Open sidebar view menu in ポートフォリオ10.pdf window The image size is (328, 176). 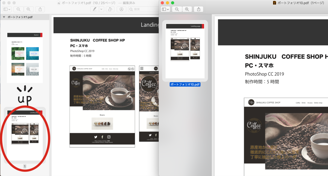(165, 9)
